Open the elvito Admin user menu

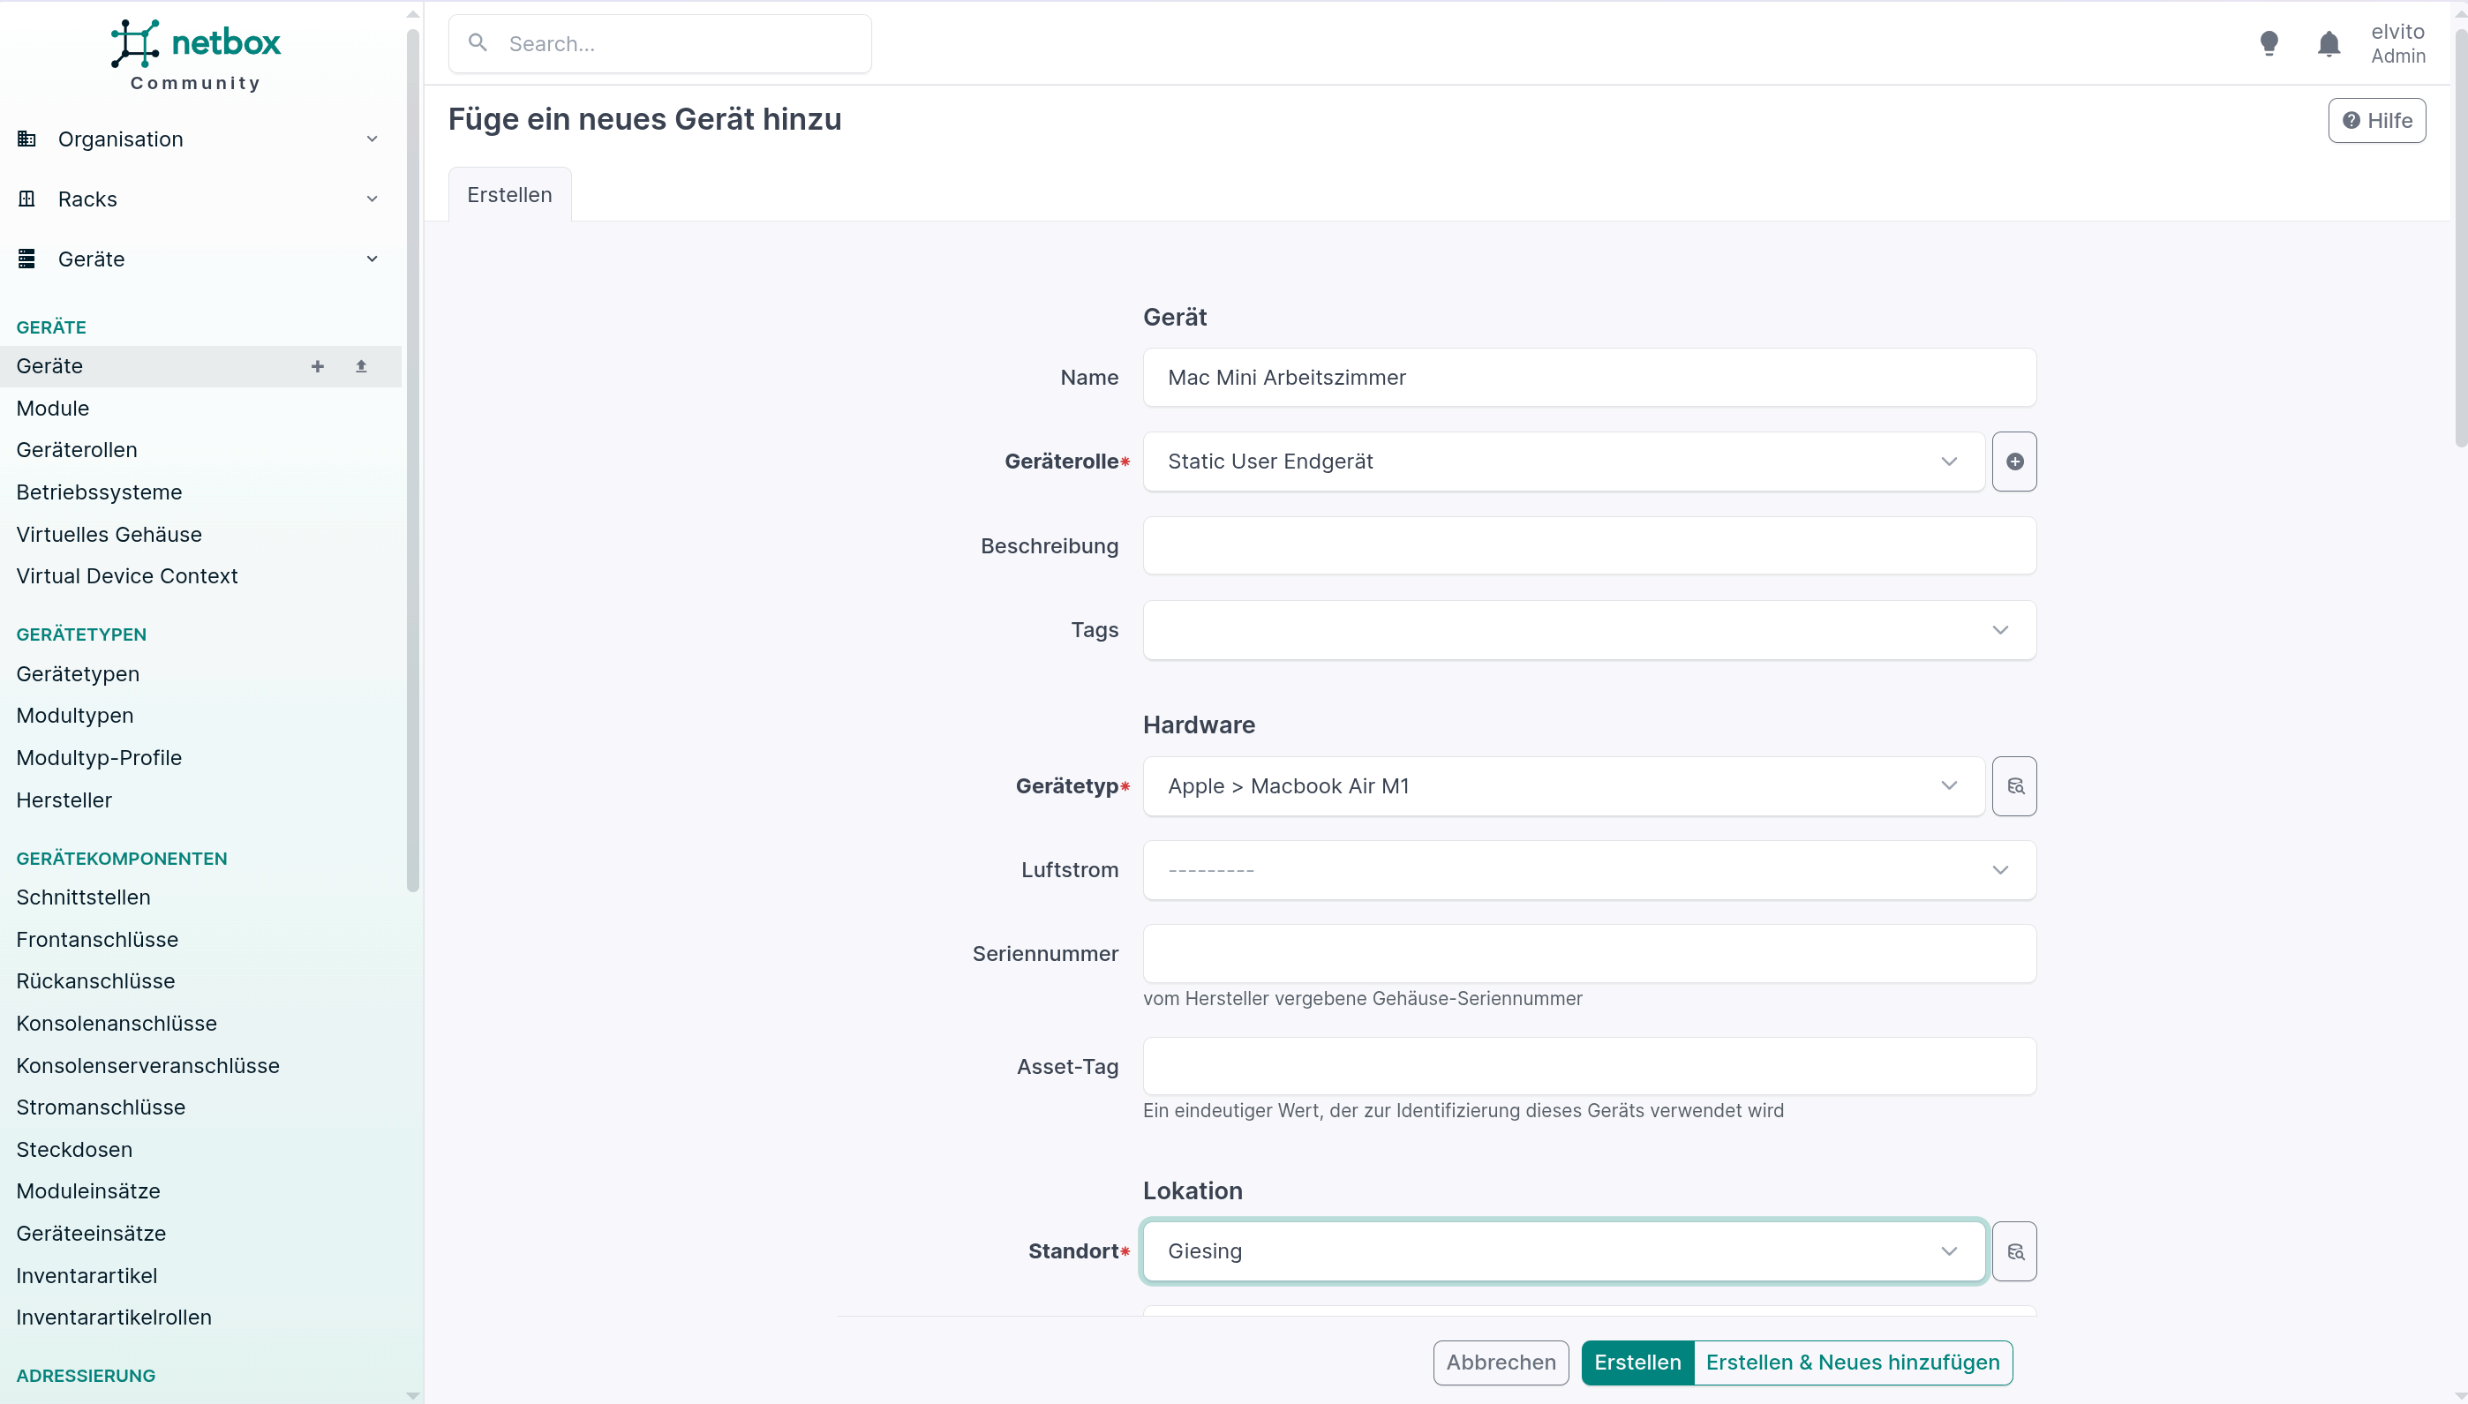click(2397, 43)
